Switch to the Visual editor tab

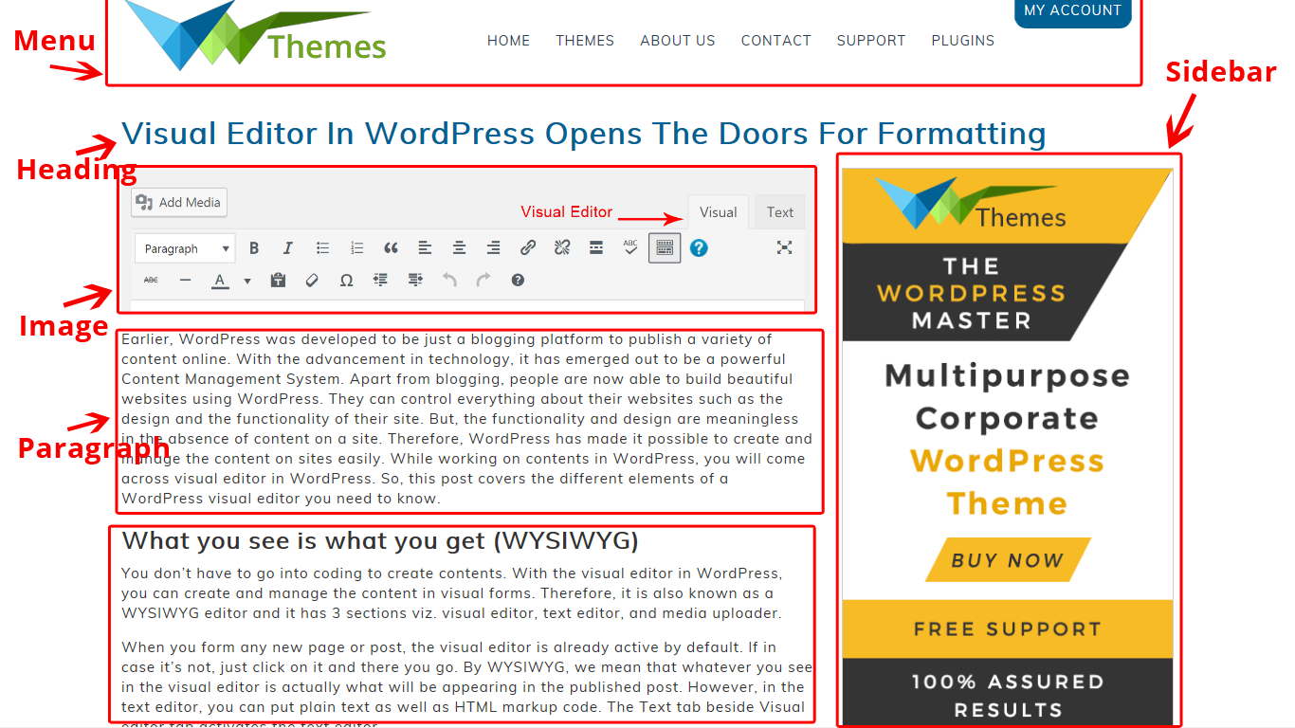tap(718, 212)
